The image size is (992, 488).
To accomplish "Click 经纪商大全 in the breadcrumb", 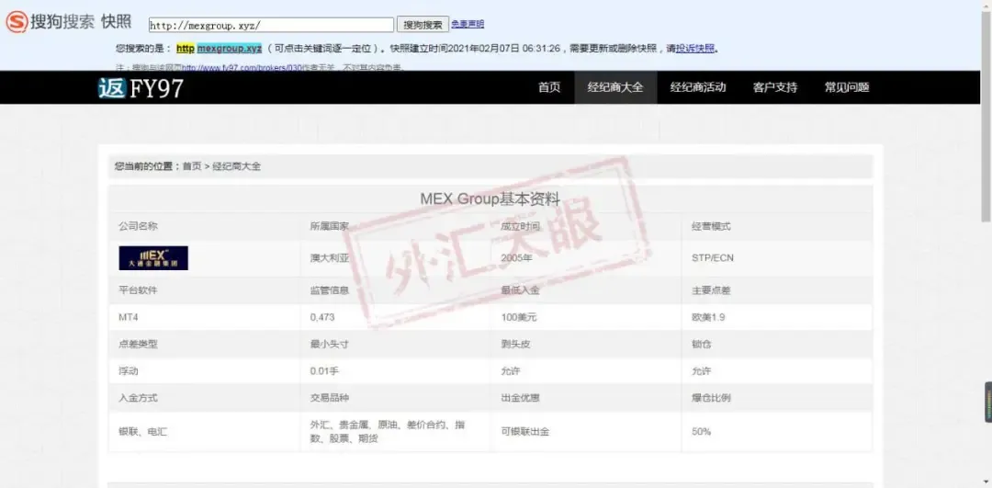I will tap(236, 166).
